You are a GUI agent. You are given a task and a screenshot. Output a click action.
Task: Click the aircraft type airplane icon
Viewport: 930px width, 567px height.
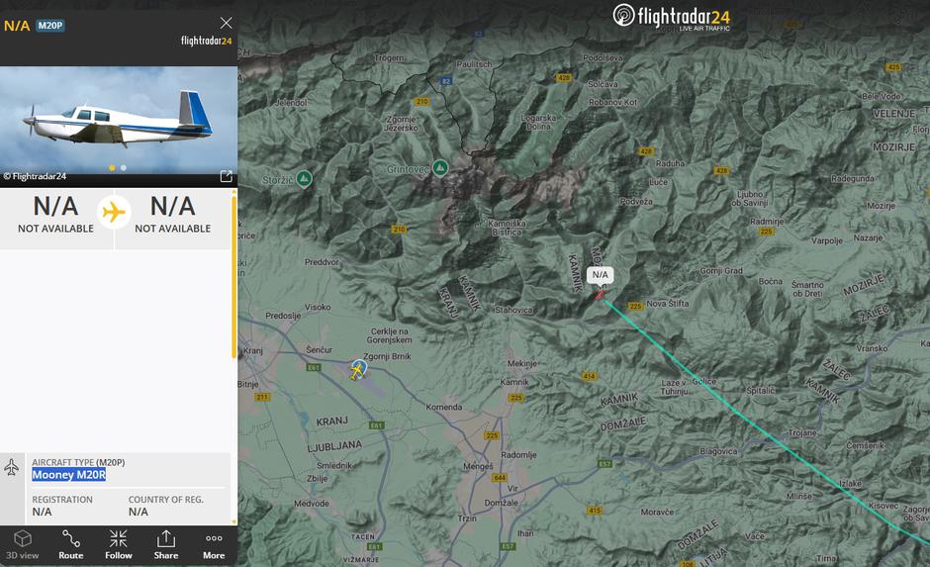(x=11, y=467)
